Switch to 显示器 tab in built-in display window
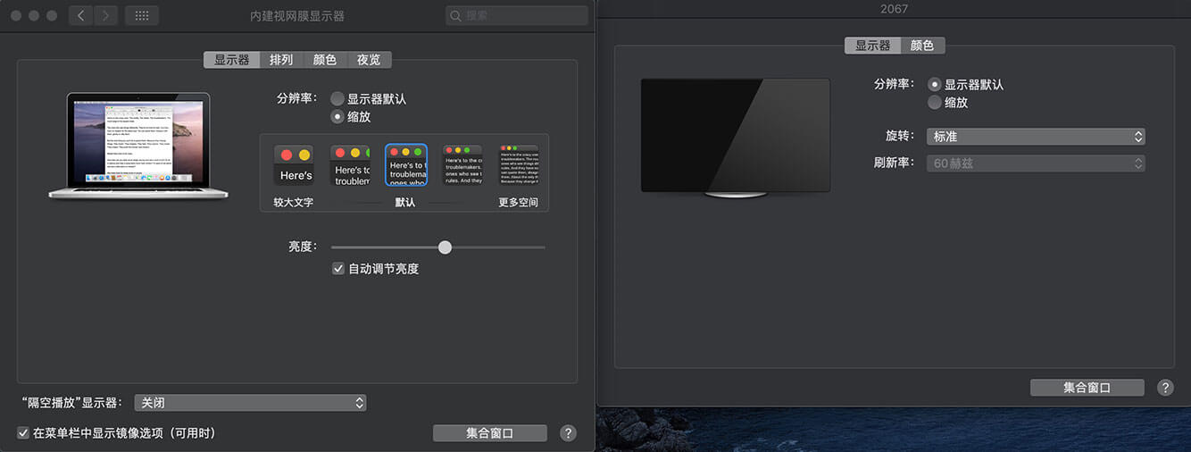 [x=232, y=60]
